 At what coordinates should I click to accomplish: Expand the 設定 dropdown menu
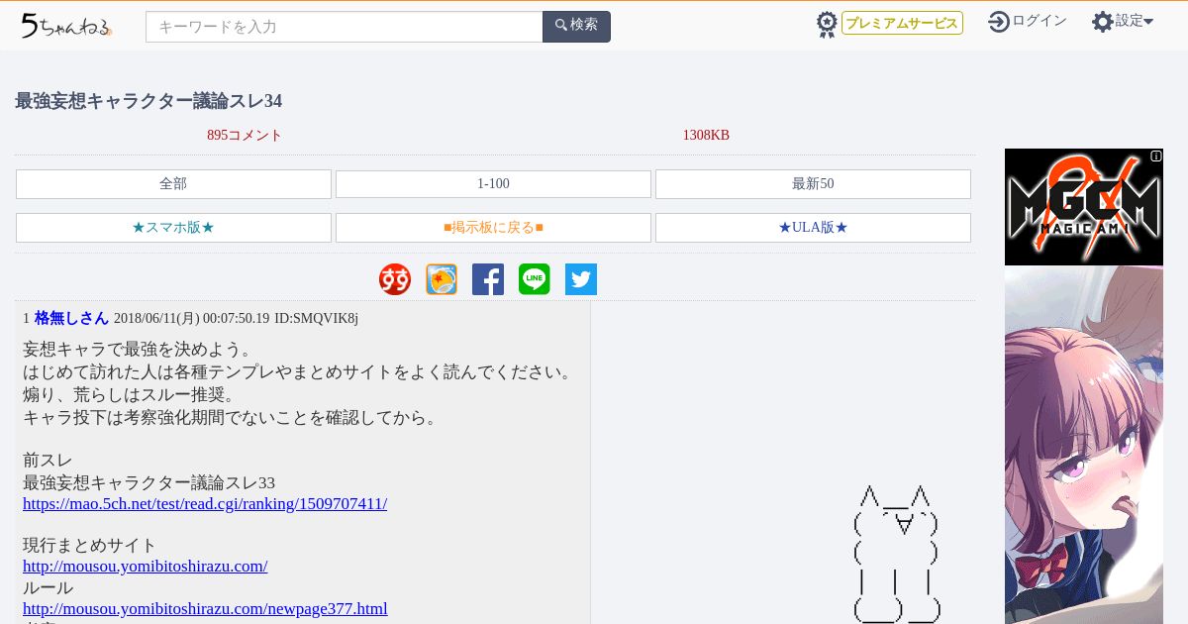(x=1135, y=21)
